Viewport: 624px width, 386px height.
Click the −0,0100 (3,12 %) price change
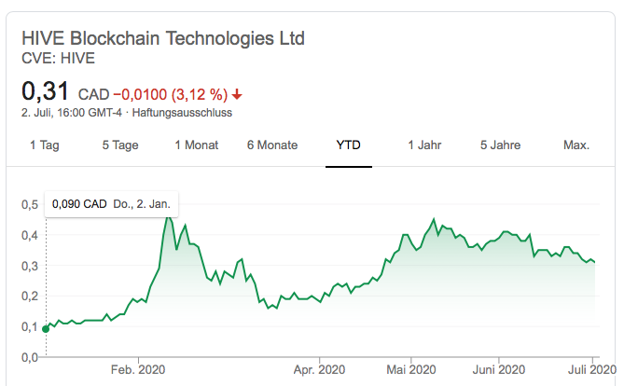tap(171, 94)
